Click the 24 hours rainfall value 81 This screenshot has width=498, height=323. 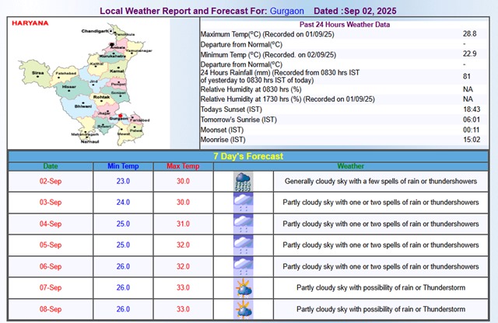(x=467, y=76)
